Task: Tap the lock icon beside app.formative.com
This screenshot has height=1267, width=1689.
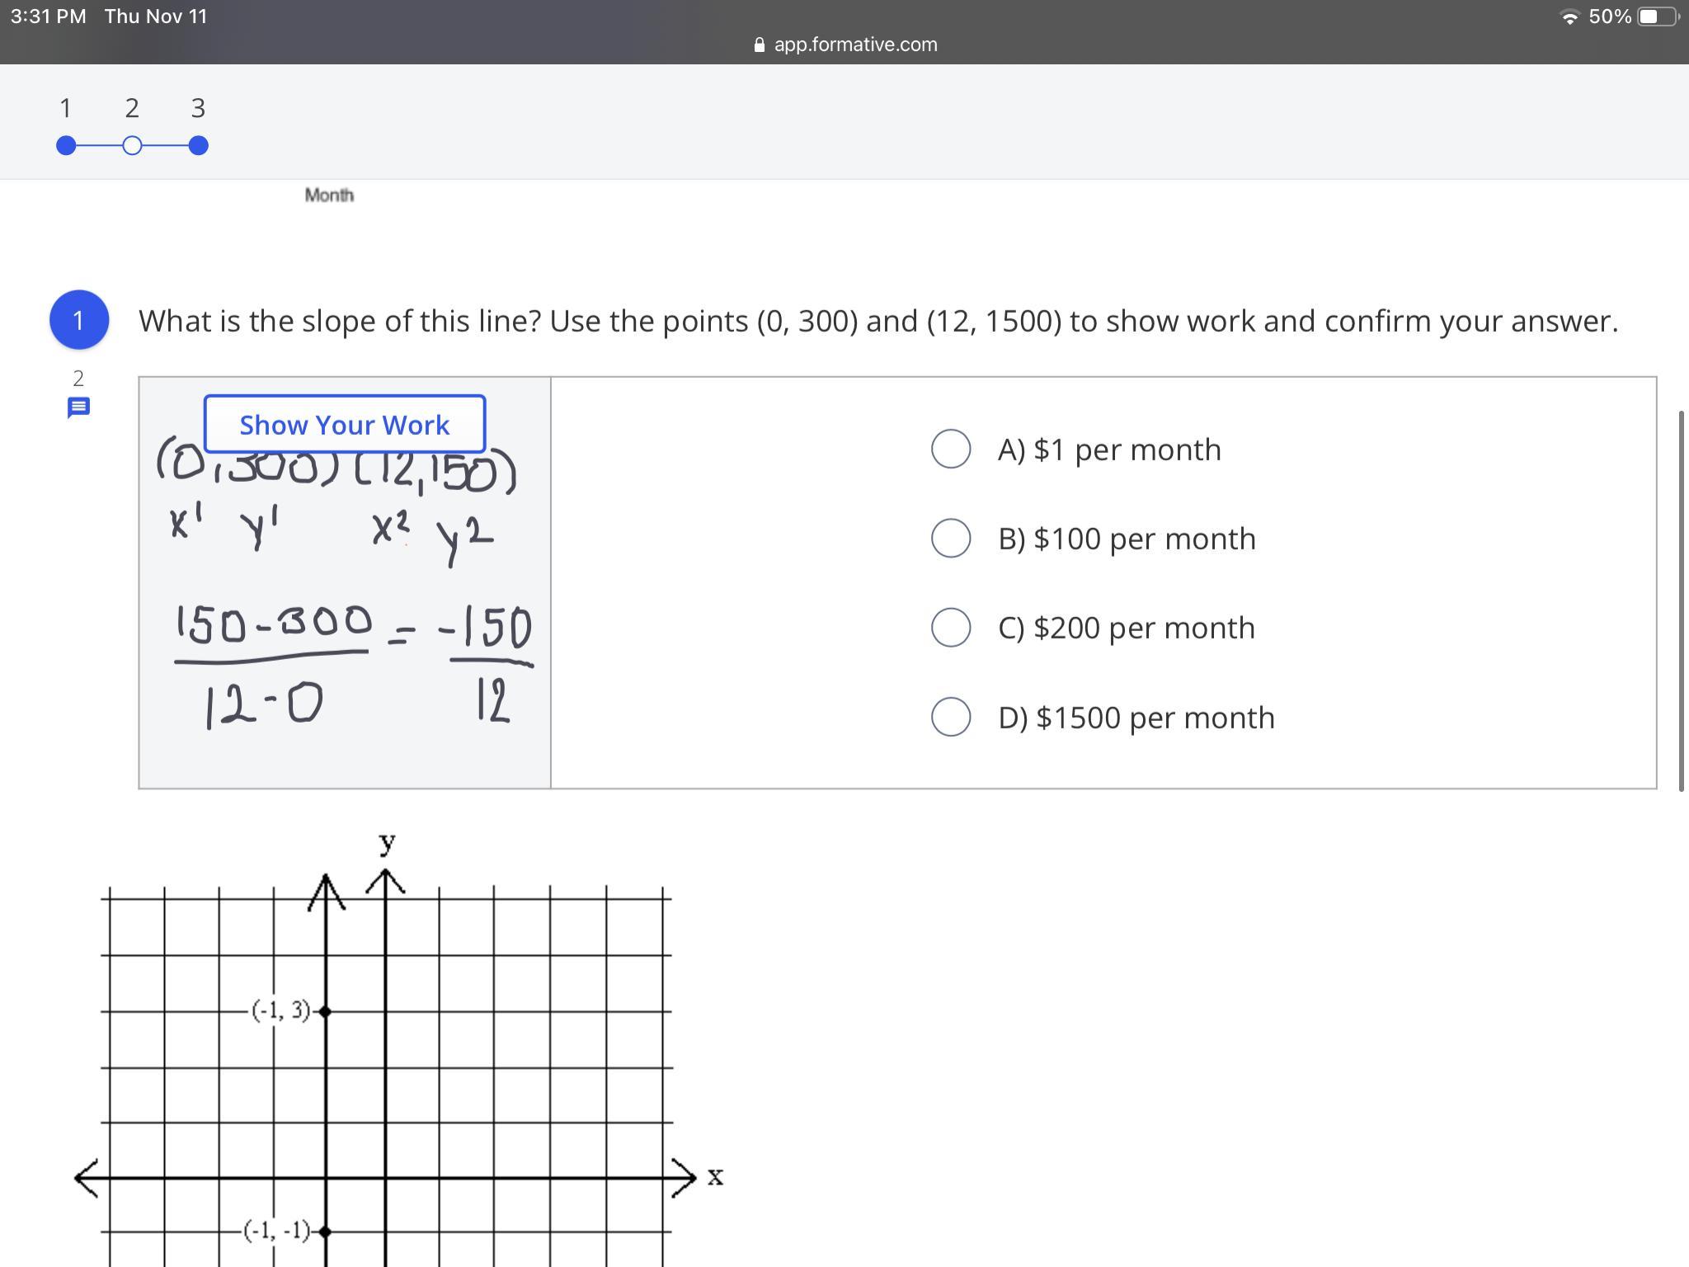Action: click(760, 45)
